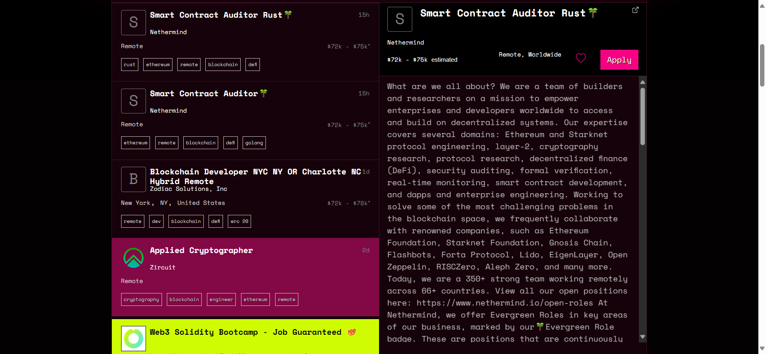This screenshot has height=354, width=766.
Task: Click Zircuit green logo icon
Action: (x=134, y=258)
